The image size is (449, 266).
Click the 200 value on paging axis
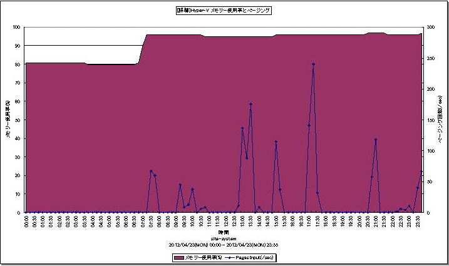pos(431,89)
